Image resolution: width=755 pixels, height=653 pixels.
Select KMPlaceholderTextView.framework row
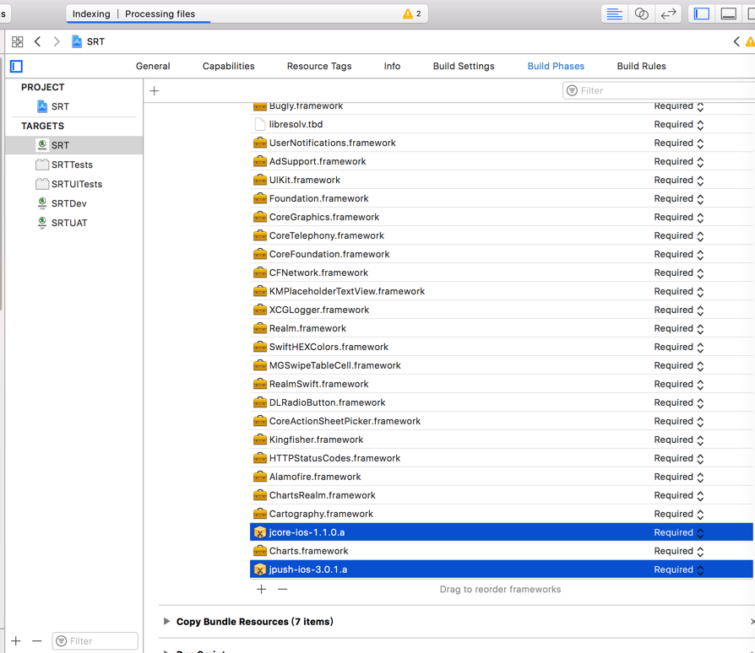click(x=502, y=291)
